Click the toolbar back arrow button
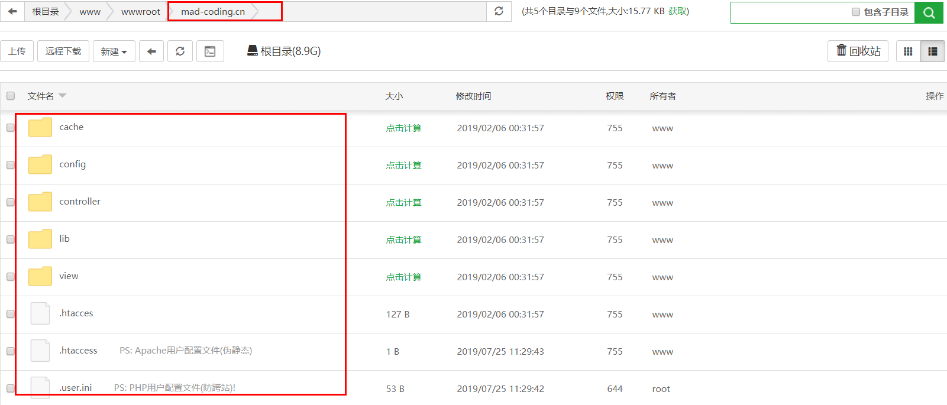The height and width of the screenshot is (405, 947). pyautogui.click(x=151, y=51)
